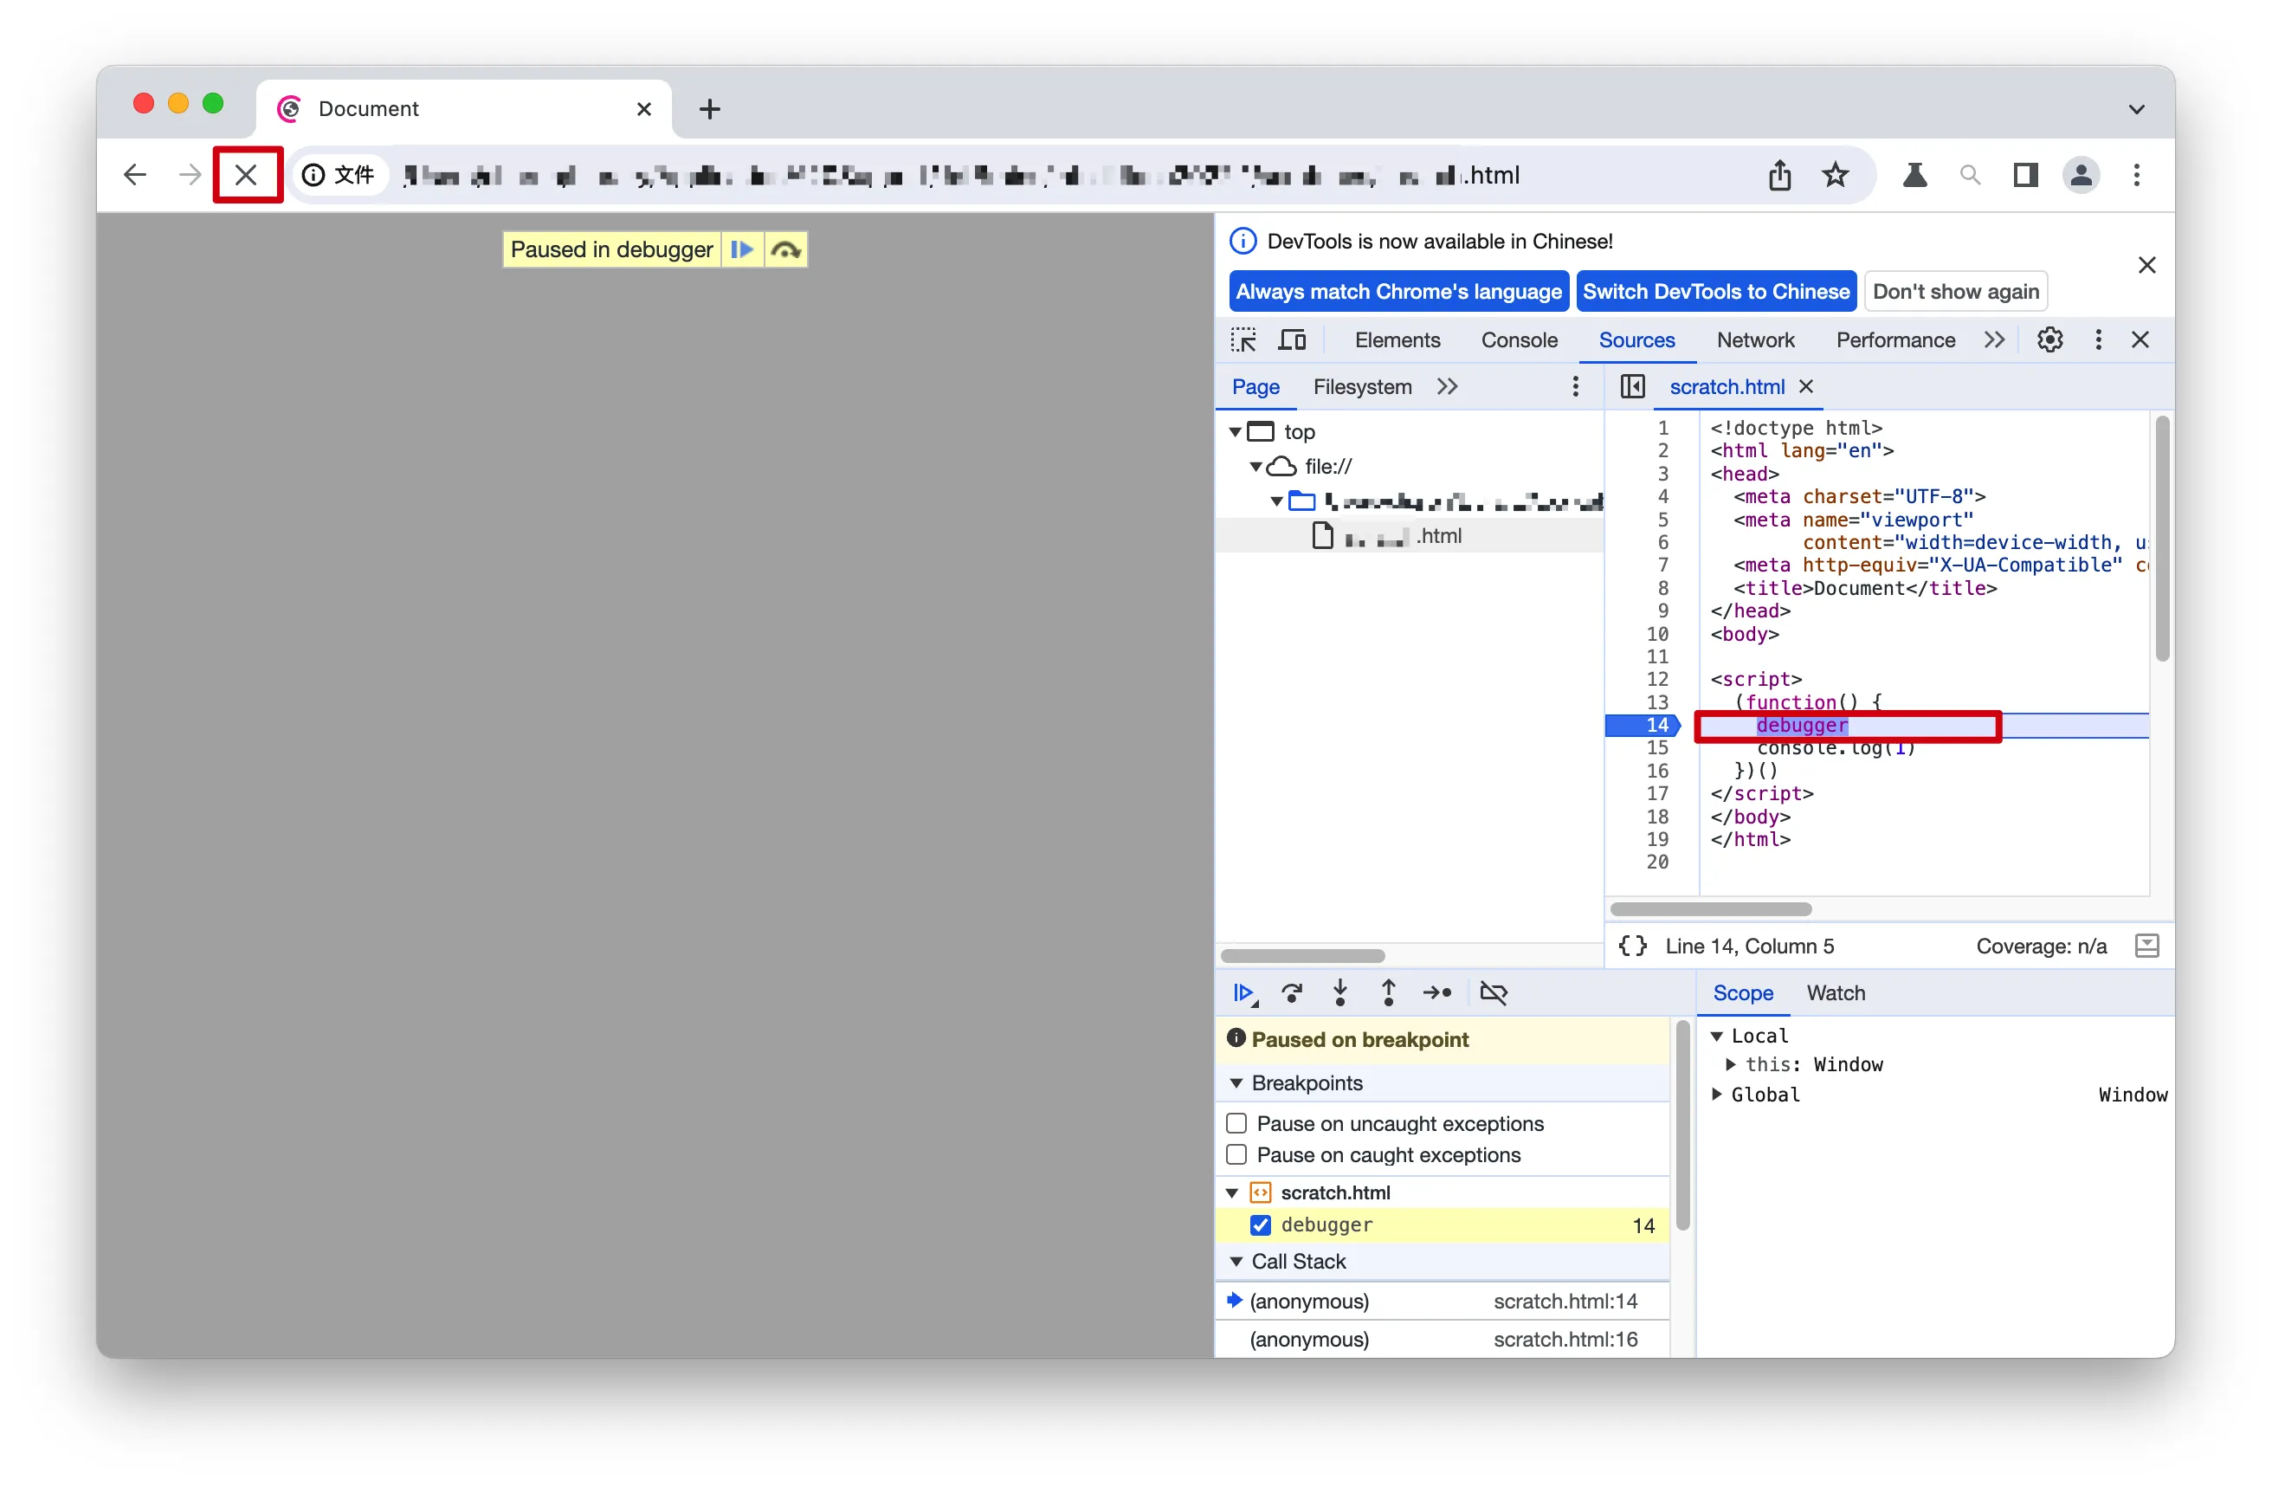The image size is (2272, 1486).
Task: Uncheck the debugger breakpoint on line 14
Action: 1260,1224
